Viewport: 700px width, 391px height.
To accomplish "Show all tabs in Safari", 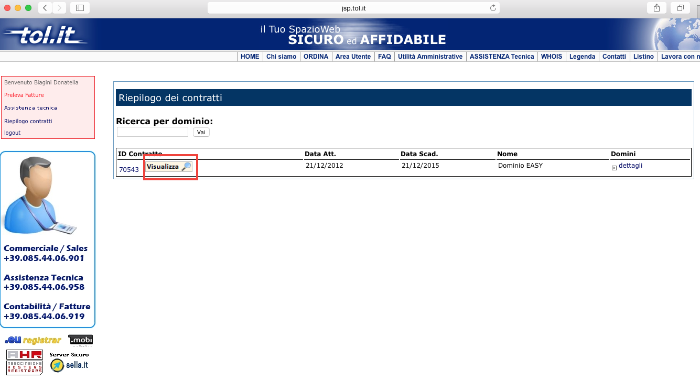I will [x=680, y=8].
